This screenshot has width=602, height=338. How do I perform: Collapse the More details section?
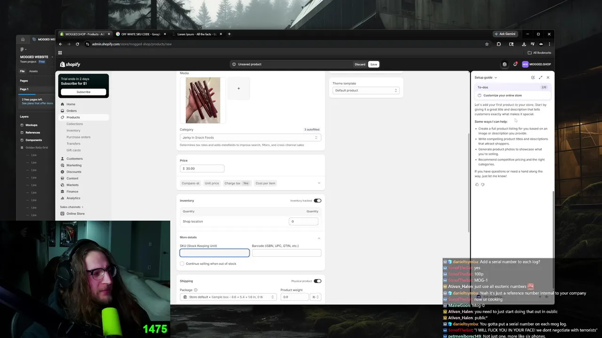coord(319,238)
